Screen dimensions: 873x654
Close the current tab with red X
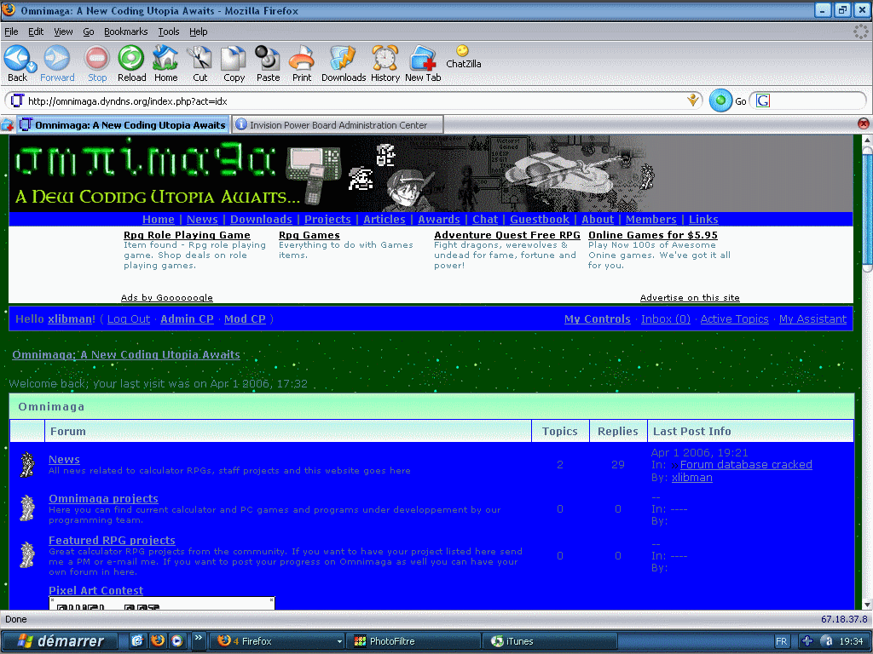point(864,123)
